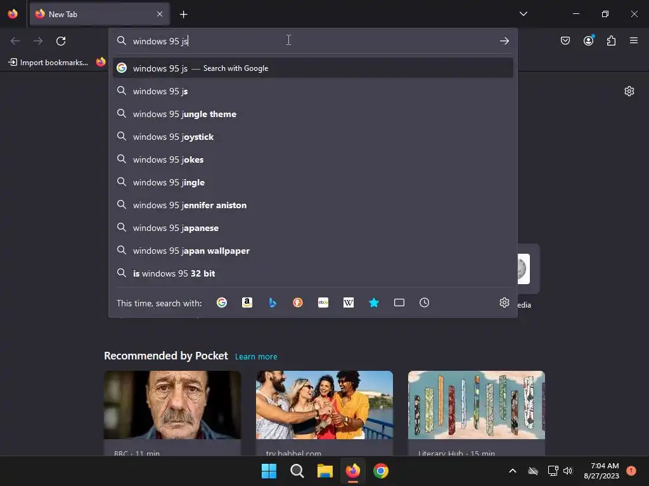
Task: Search this time with Wikipedia icon
Action: (x=349, y=303)
